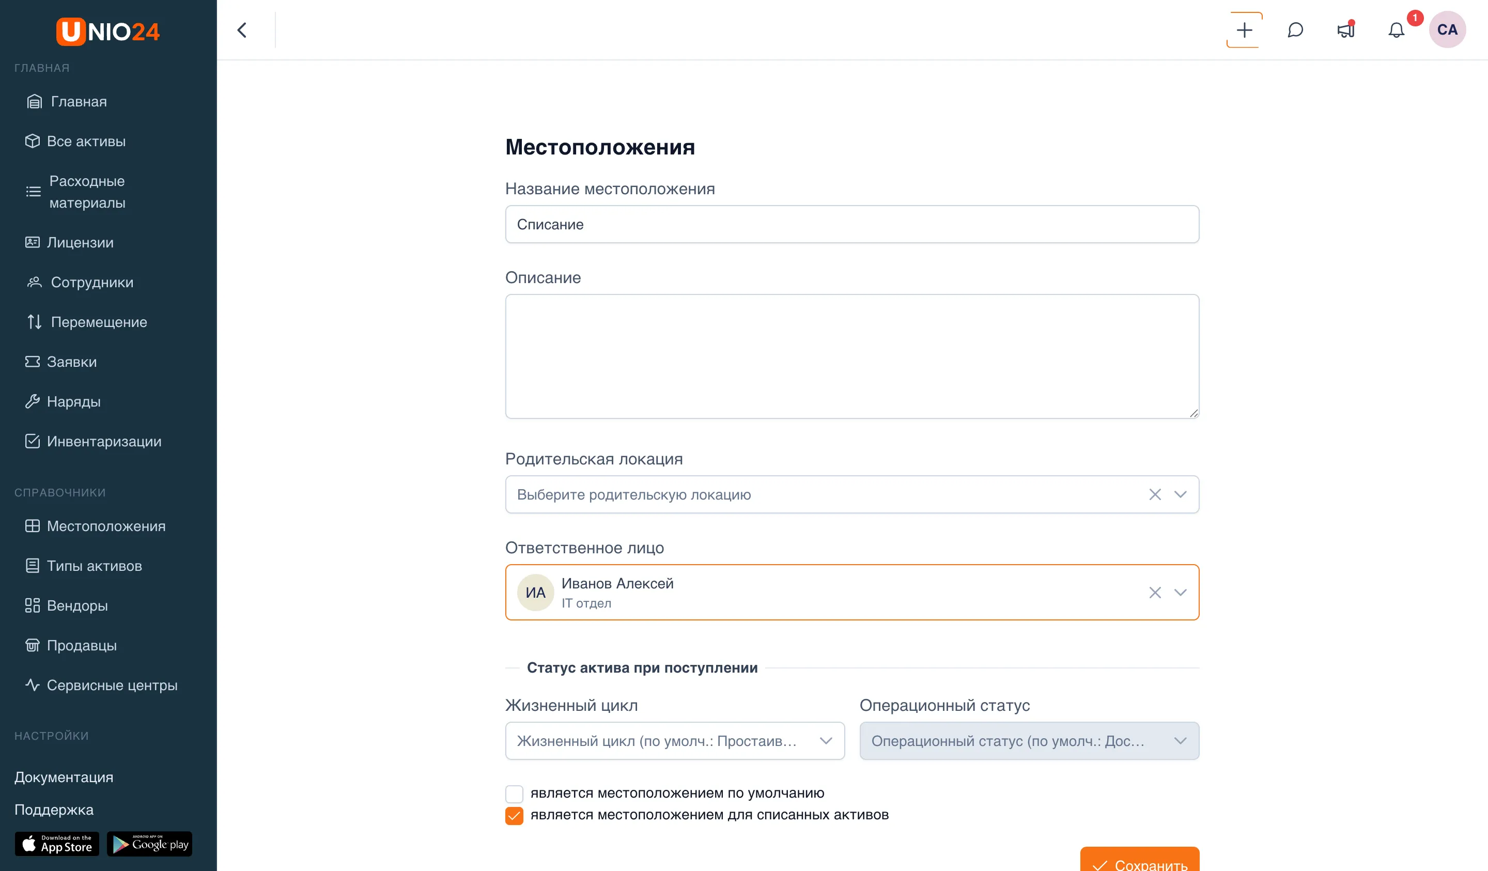Click the App Store download badge
The width and height of the screenshot is (1488, 871).
pyautogui.click(x=57, y=844)
